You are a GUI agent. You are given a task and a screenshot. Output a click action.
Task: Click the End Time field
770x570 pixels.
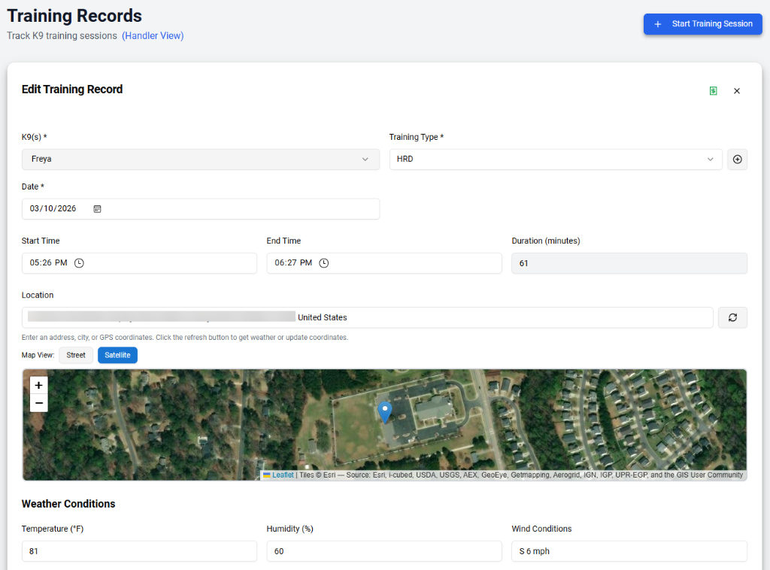(384, 263)
